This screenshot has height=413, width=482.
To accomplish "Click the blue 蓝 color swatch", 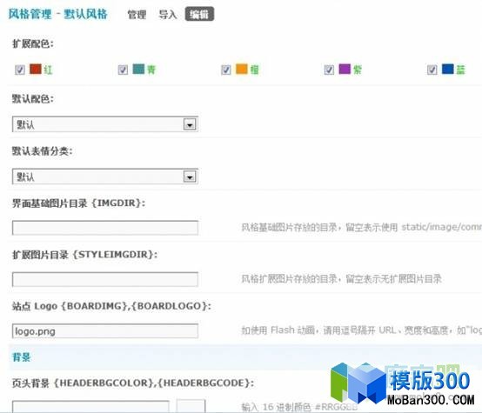I will click(447, 69).
